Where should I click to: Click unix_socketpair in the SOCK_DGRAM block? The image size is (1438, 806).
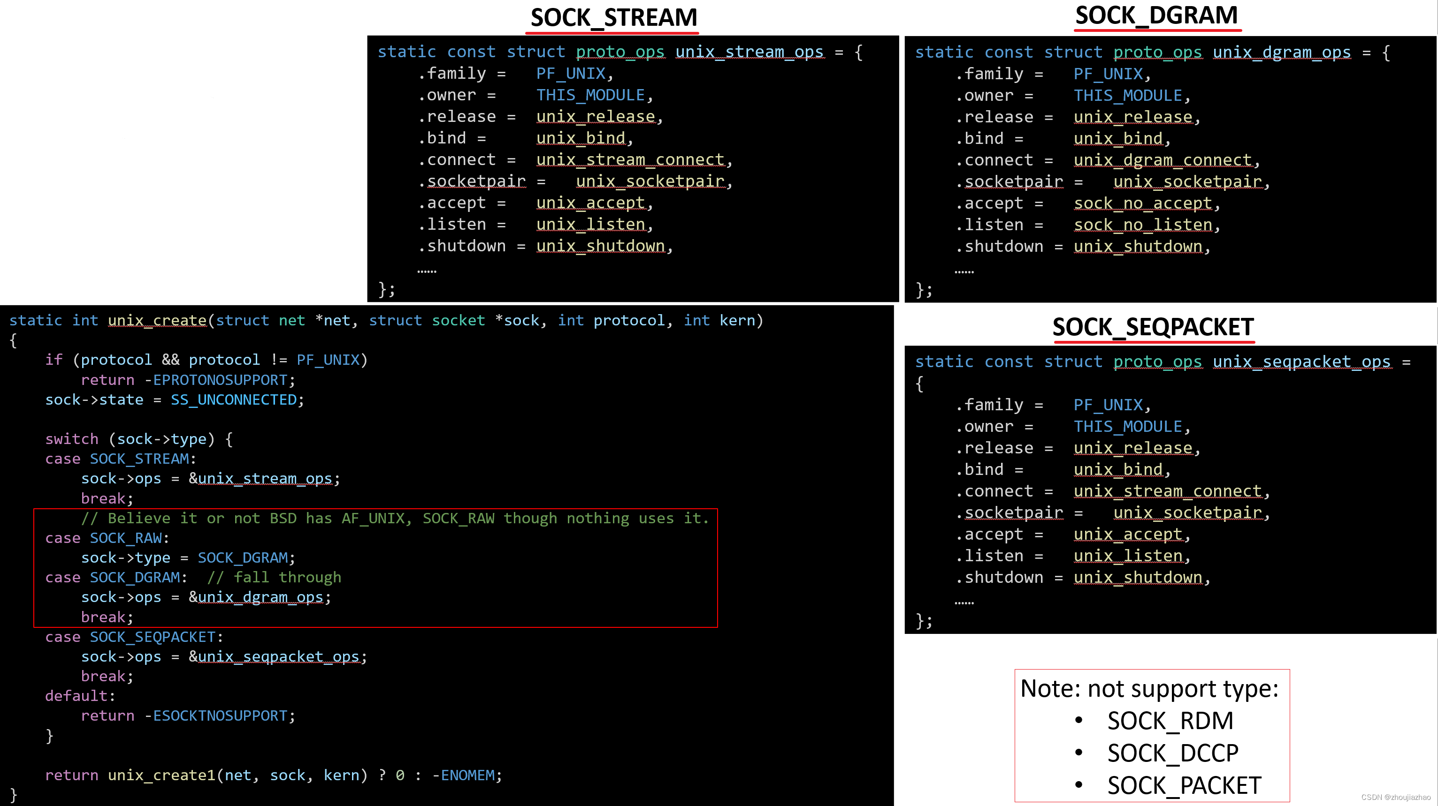coord(1188,182)
